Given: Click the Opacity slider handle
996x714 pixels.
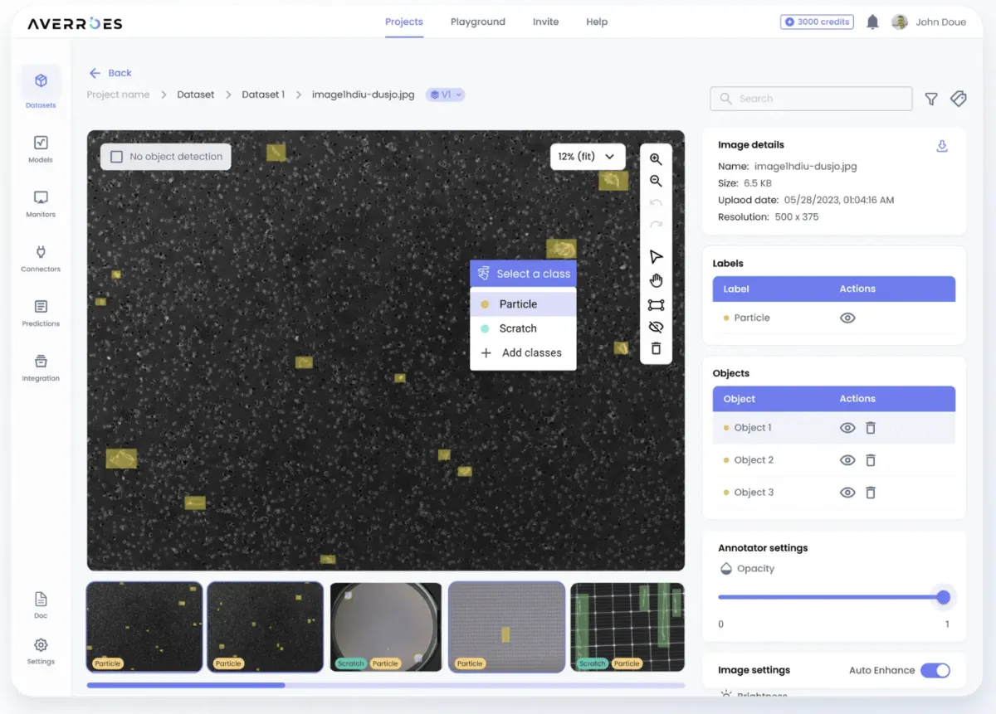Looking at the screenshot, I should click(943, 597).
